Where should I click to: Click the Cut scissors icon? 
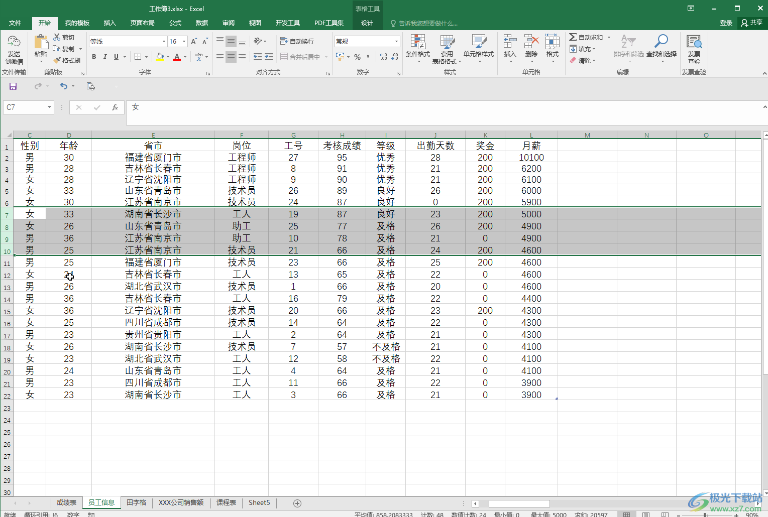[57, 37]
